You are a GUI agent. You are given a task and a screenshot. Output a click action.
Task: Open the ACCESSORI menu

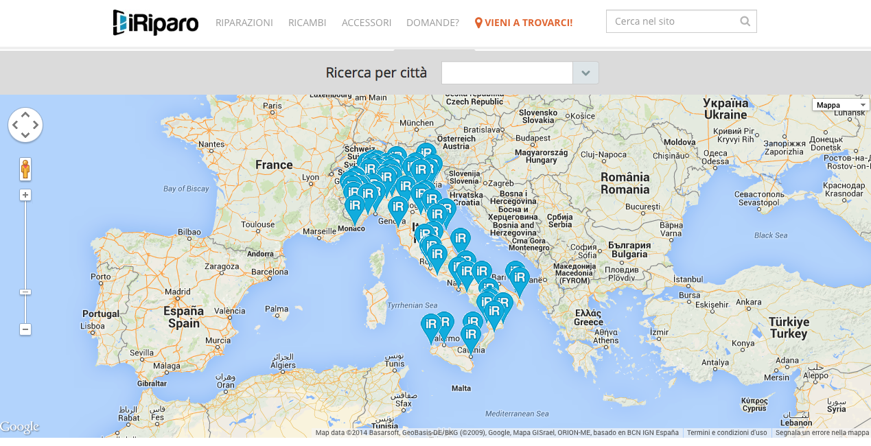(x=367, y=23)
